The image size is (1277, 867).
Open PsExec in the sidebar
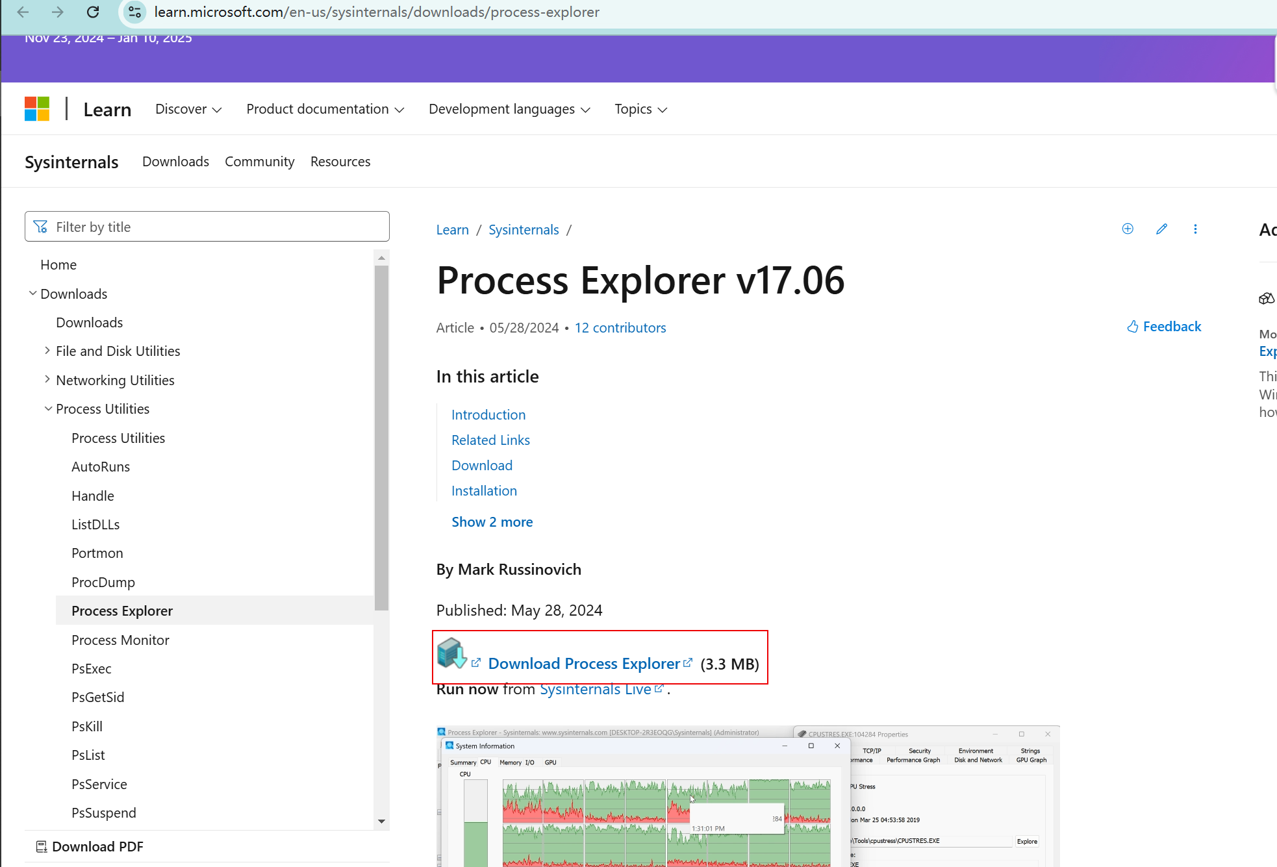pyautogui.click(x=92, y=669)
